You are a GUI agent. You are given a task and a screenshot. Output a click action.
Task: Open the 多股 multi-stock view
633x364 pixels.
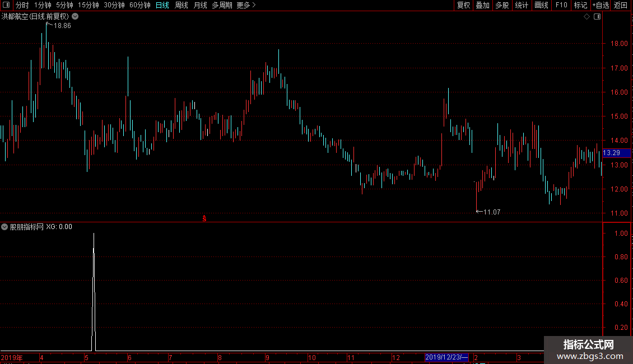[502, 5]
